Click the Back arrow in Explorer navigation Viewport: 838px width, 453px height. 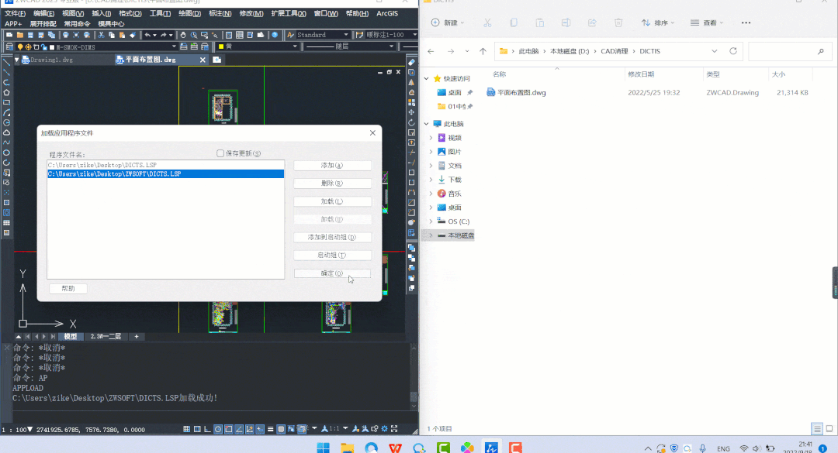coord(431,51)
